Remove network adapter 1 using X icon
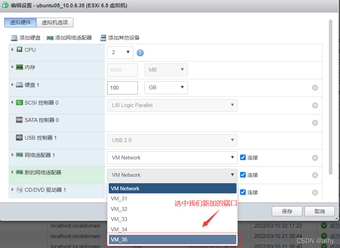 [315, 158]
